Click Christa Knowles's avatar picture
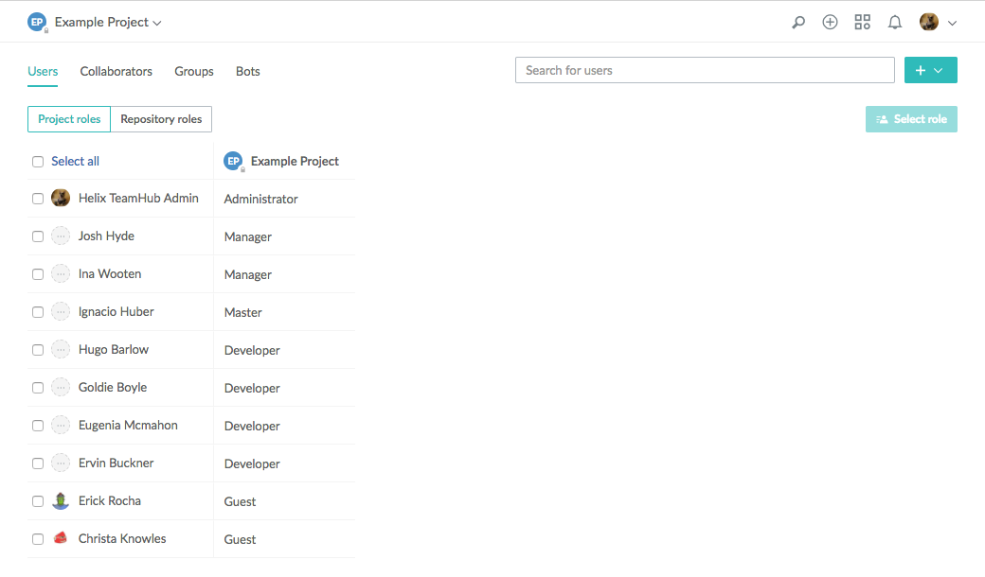This screenshot has height=577, width=985. 61,539
